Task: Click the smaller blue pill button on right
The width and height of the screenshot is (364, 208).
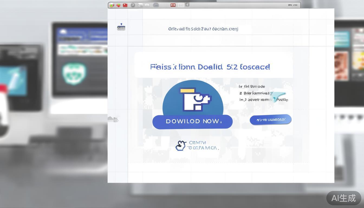Action: click(270, 119)
